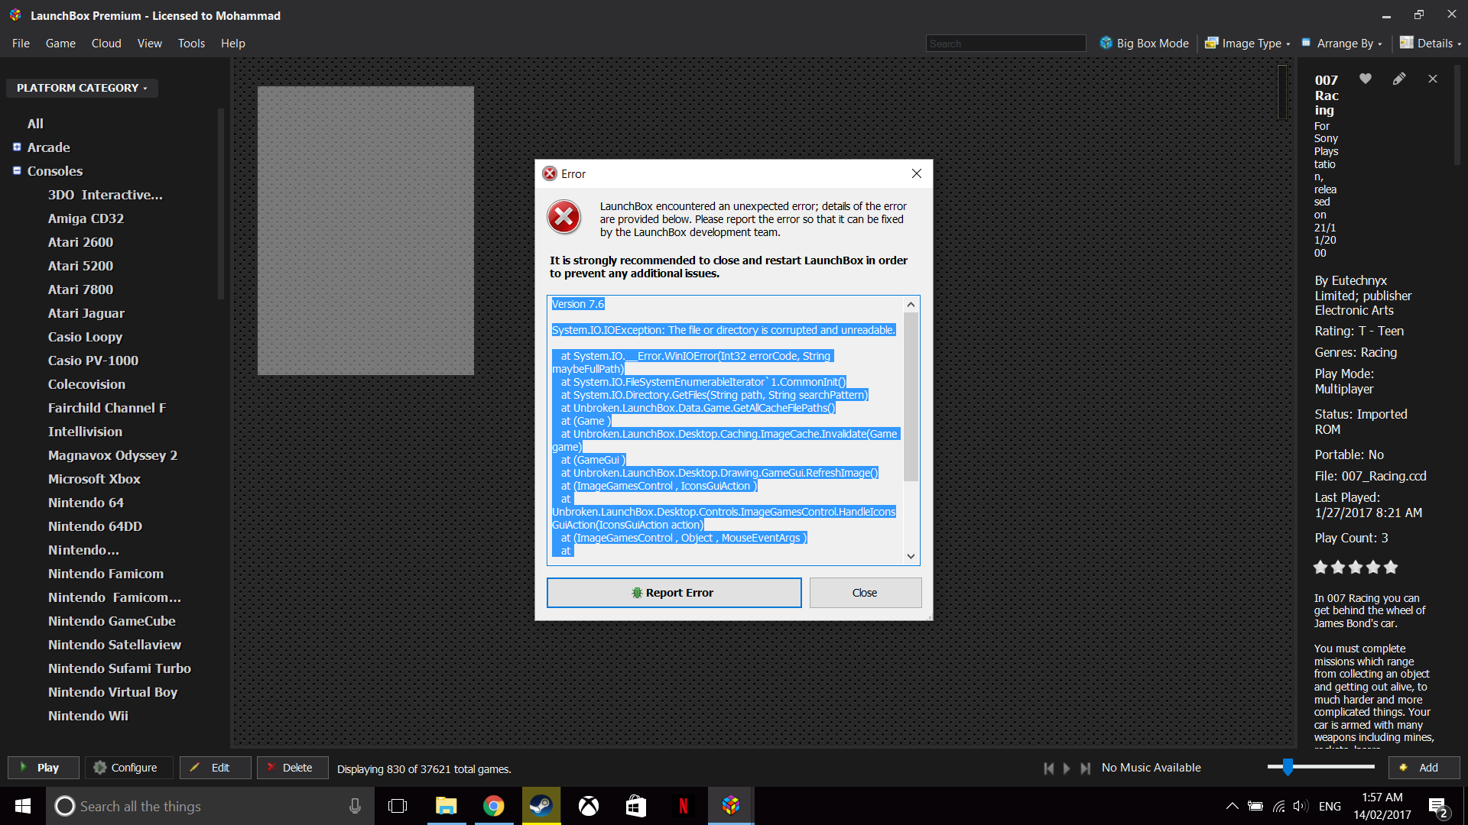Open Windows Store from taskbar
This screenshot has height=825, width=1468.
click(x=636, y=806)
